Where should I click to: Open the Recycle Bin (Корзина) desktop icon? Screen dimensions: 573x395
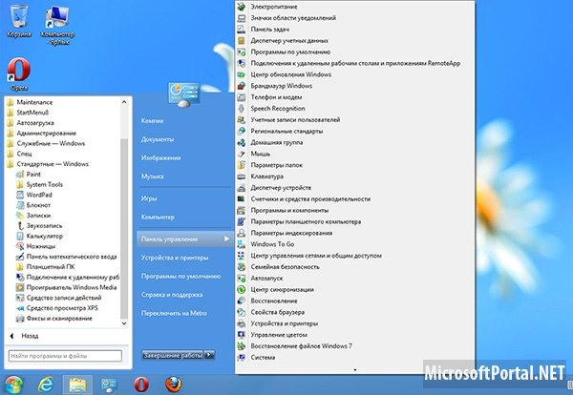coord(19,20)
